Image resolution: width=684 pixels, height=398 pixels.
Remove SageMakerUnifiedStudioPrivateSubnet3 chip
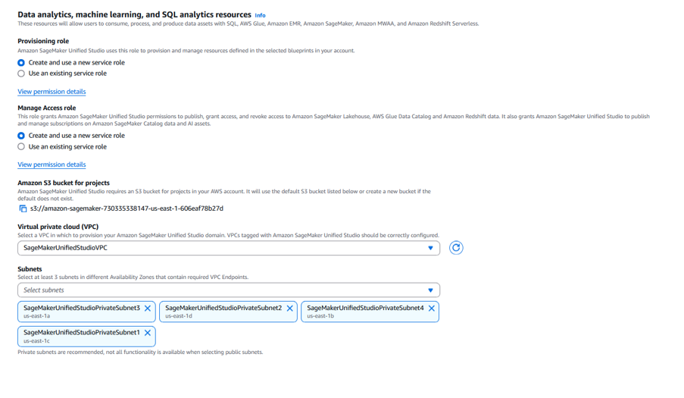148,308
